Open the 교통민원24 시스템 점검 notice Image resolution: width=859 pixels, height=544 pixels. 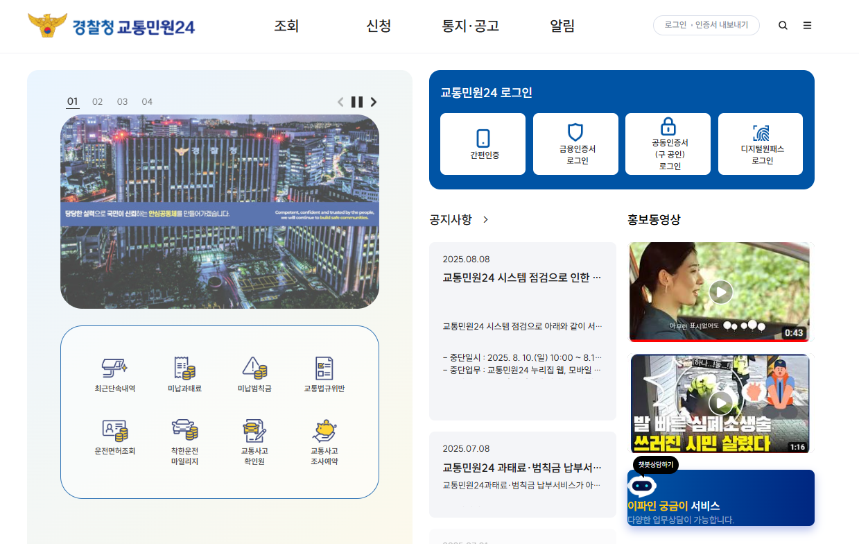click(x=521, y=276)
